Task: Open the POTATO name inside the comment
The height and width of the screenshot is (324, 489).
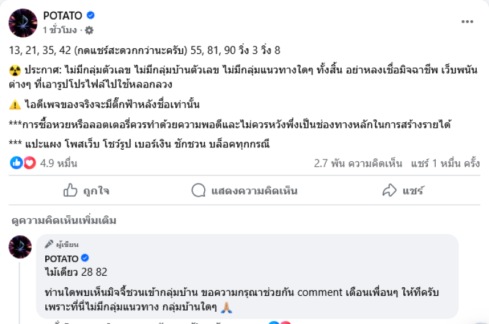Action: (x=62, y=259)
